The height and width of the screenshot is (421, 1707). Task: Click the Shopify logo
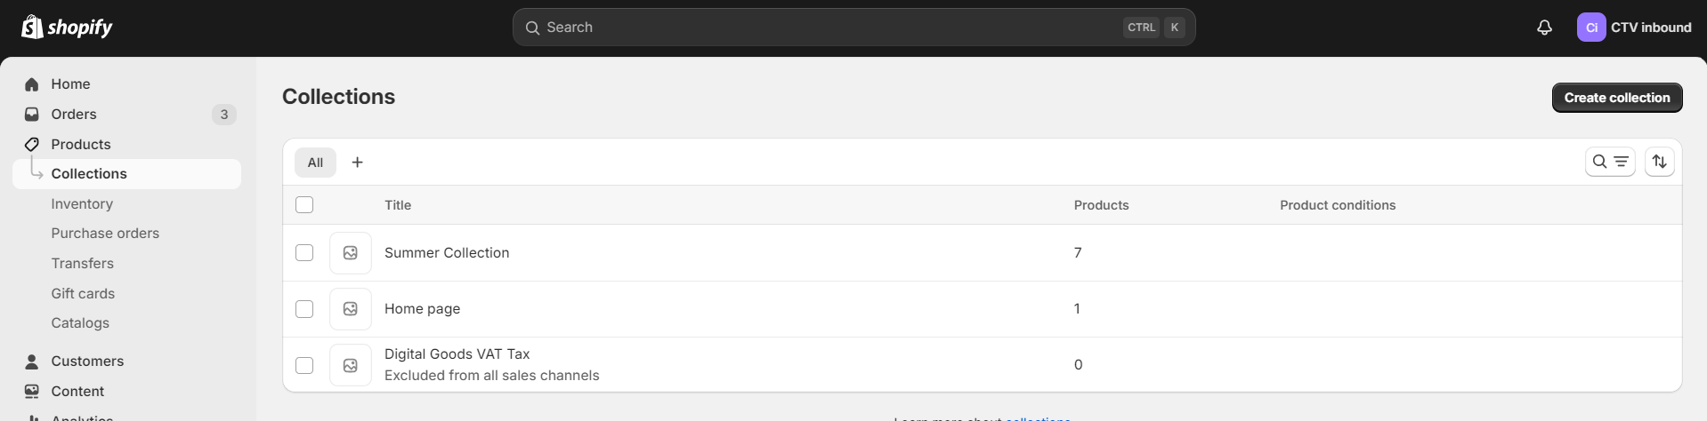(67, 28)
